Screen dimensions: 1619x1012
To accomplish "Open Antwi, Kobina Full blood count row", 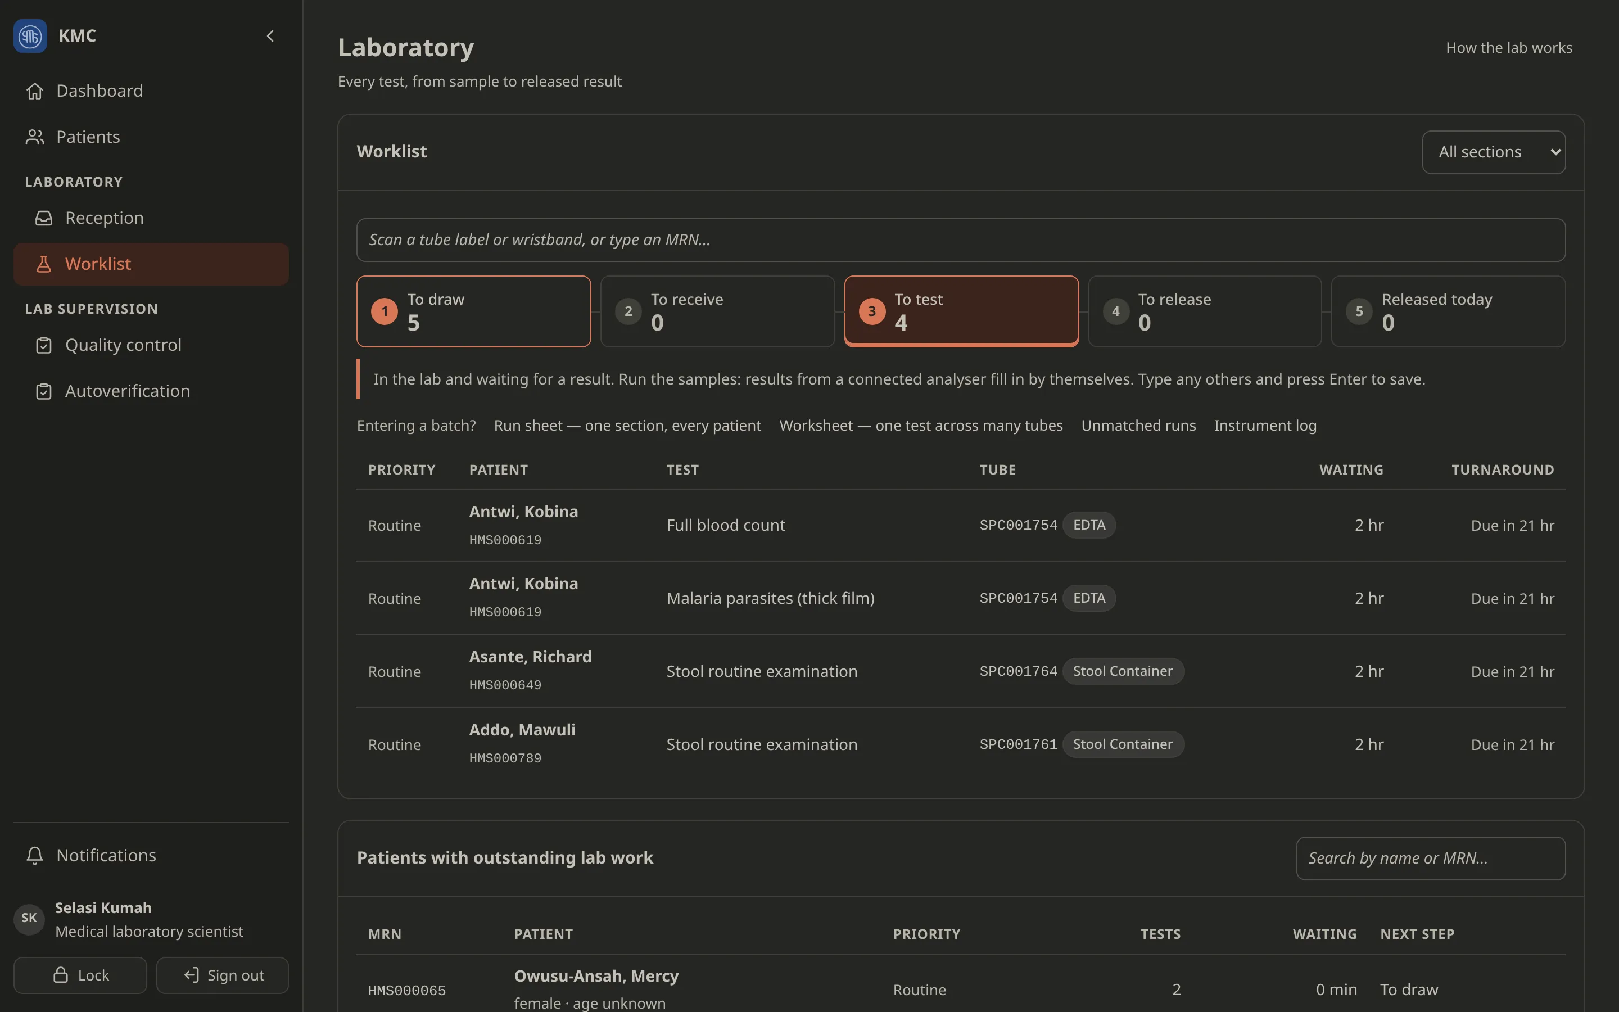I will pos(961,526).
